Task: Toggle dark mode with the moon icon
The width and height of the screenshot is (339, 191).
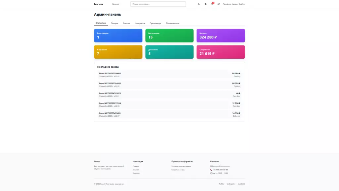Action: point(199,4)
